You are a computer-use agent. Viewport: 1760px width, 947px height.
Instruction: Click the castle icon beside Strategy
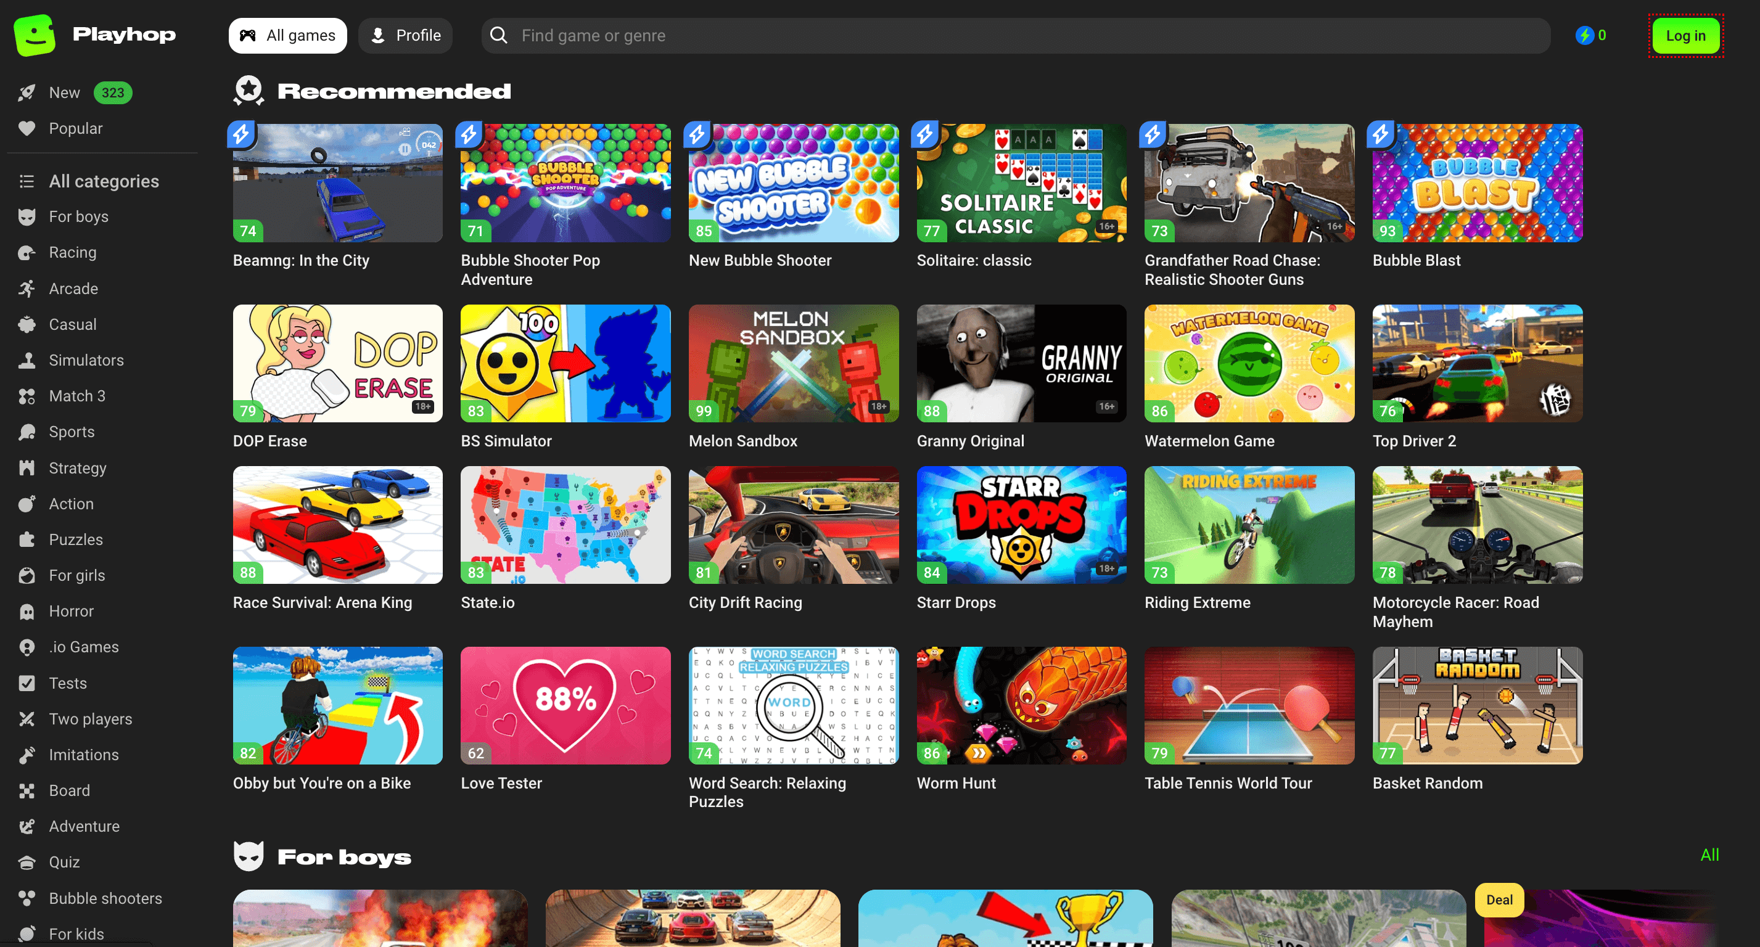point(27,468)
